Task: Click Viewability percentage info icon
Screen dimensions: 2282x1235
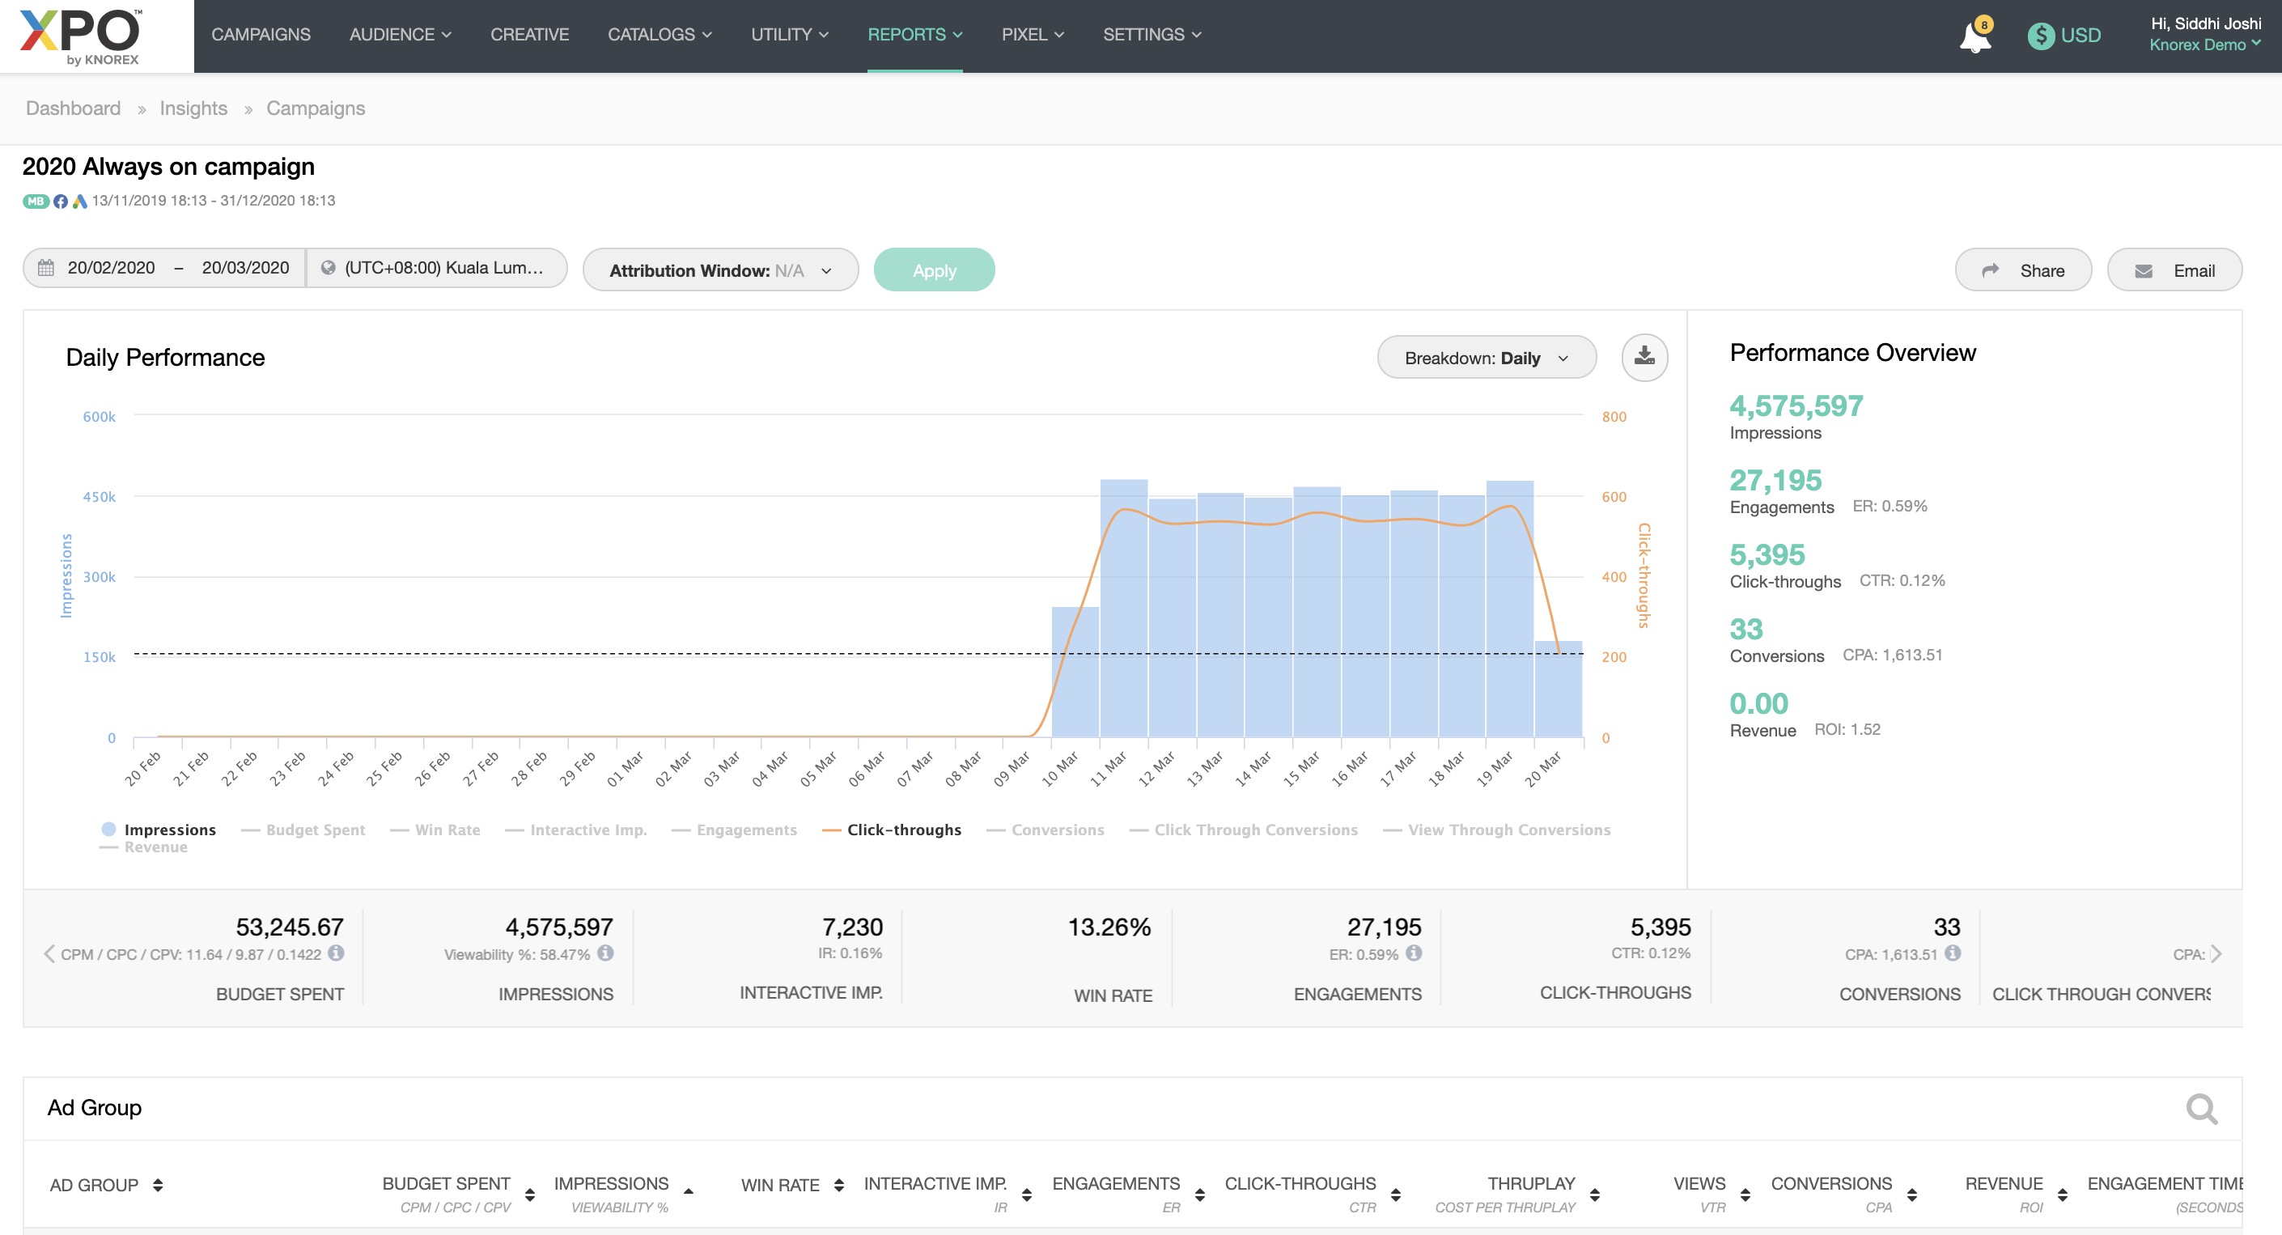Action: 605,953
